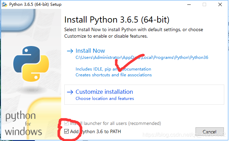Click the Python installer icon in title bar
The width and height of the screenshot is (229, 141).
(4, 4)
